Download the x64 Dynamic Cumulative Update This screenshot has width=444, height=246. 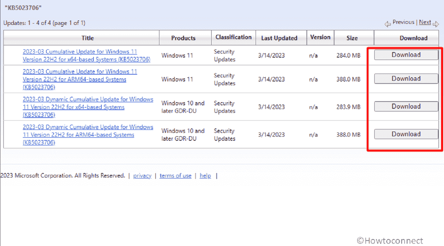(x=406, y=106)
